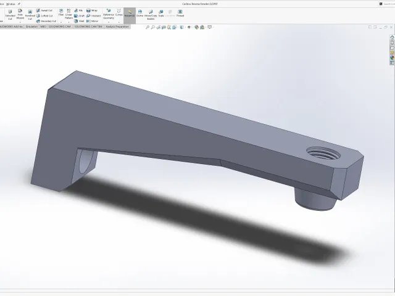Switch to the SOLIDWORKS CAM TBM tab

click(88, 27)
